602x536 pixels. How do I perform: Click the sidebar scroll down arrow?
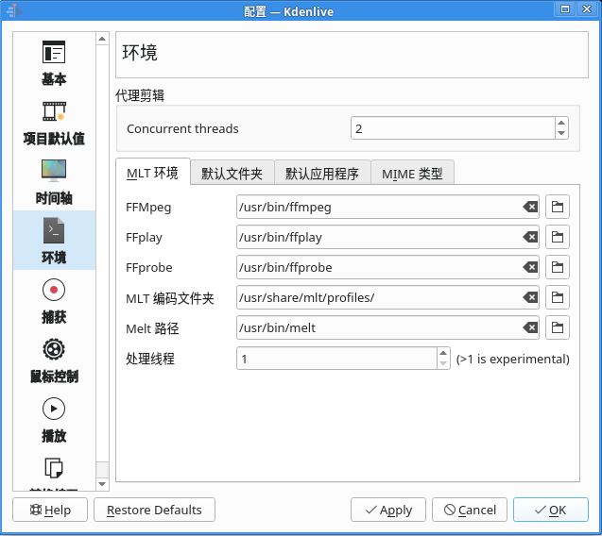pyautogui.click(x=102, y=484)
